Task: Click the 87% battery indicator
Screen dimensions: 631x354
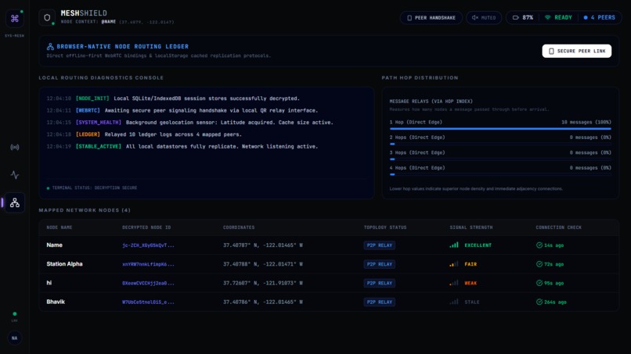Action: (523, 18)
